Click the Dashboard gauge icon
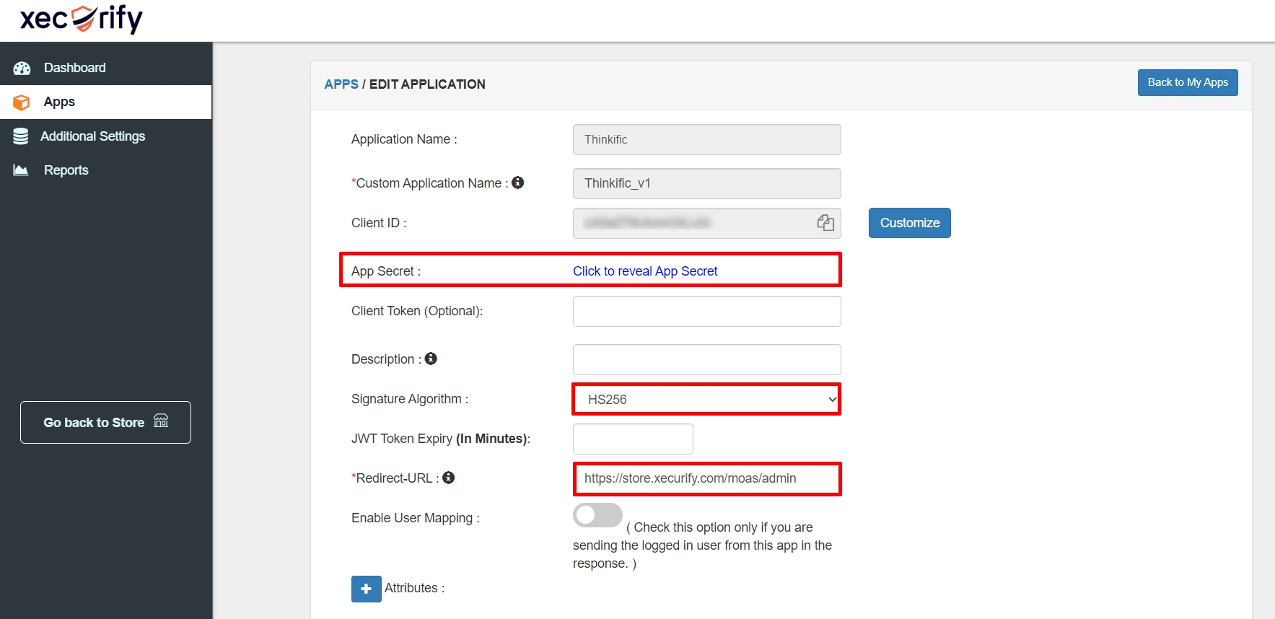Image resolution: width=1275 pixels, height=619 pixels. [22, 69]
